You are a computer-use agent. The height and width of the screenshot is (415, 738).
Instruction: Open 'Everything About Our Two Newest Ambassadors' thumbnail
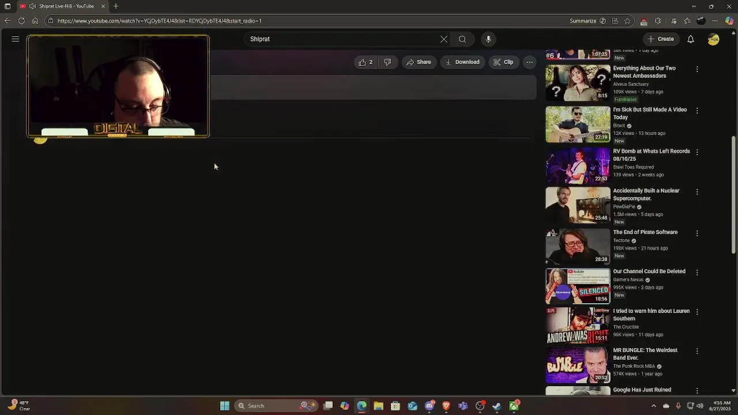click(x=578, y=82)
